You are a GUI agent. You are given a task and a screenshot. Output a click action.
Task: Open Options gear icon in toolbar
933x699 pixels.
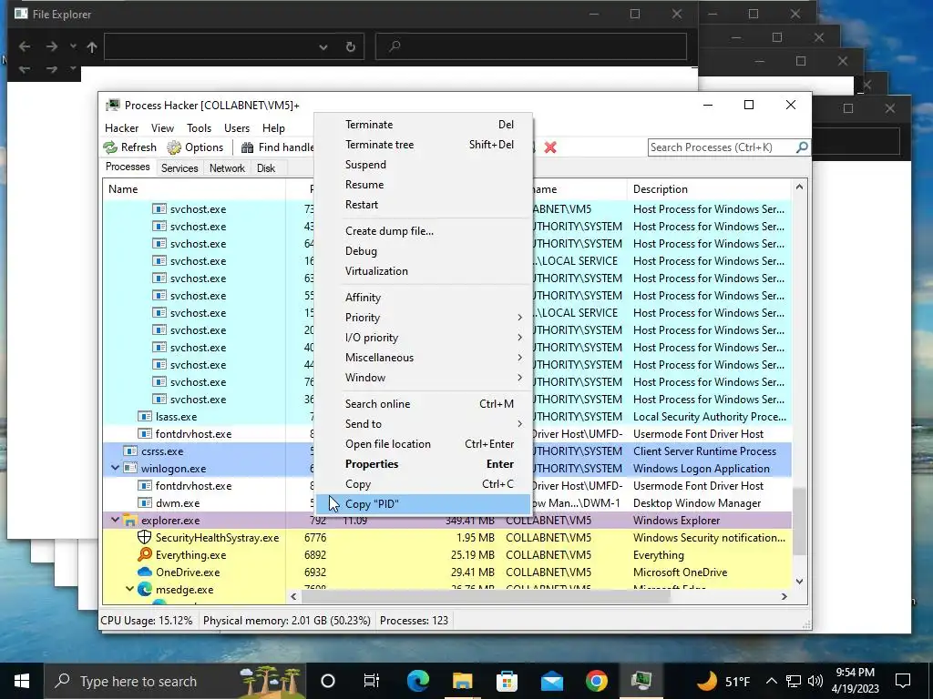pyautogui.click(x=174, y=147)
